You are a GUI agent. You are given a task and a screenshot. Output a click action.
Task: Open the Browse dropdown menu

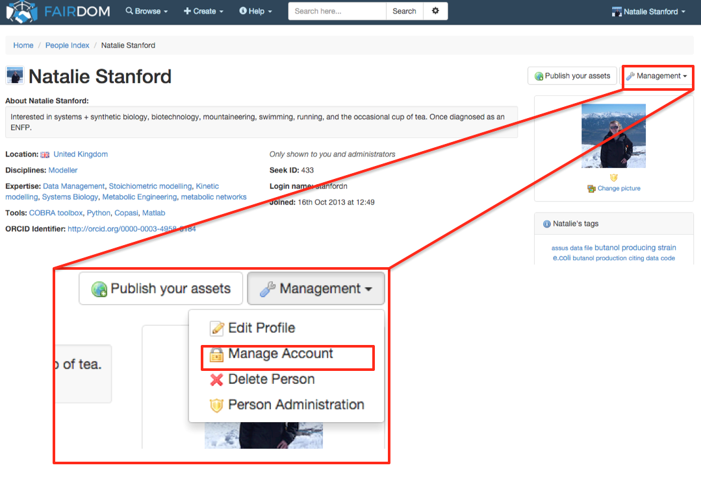pyautogui.click(x=146, y=11)
